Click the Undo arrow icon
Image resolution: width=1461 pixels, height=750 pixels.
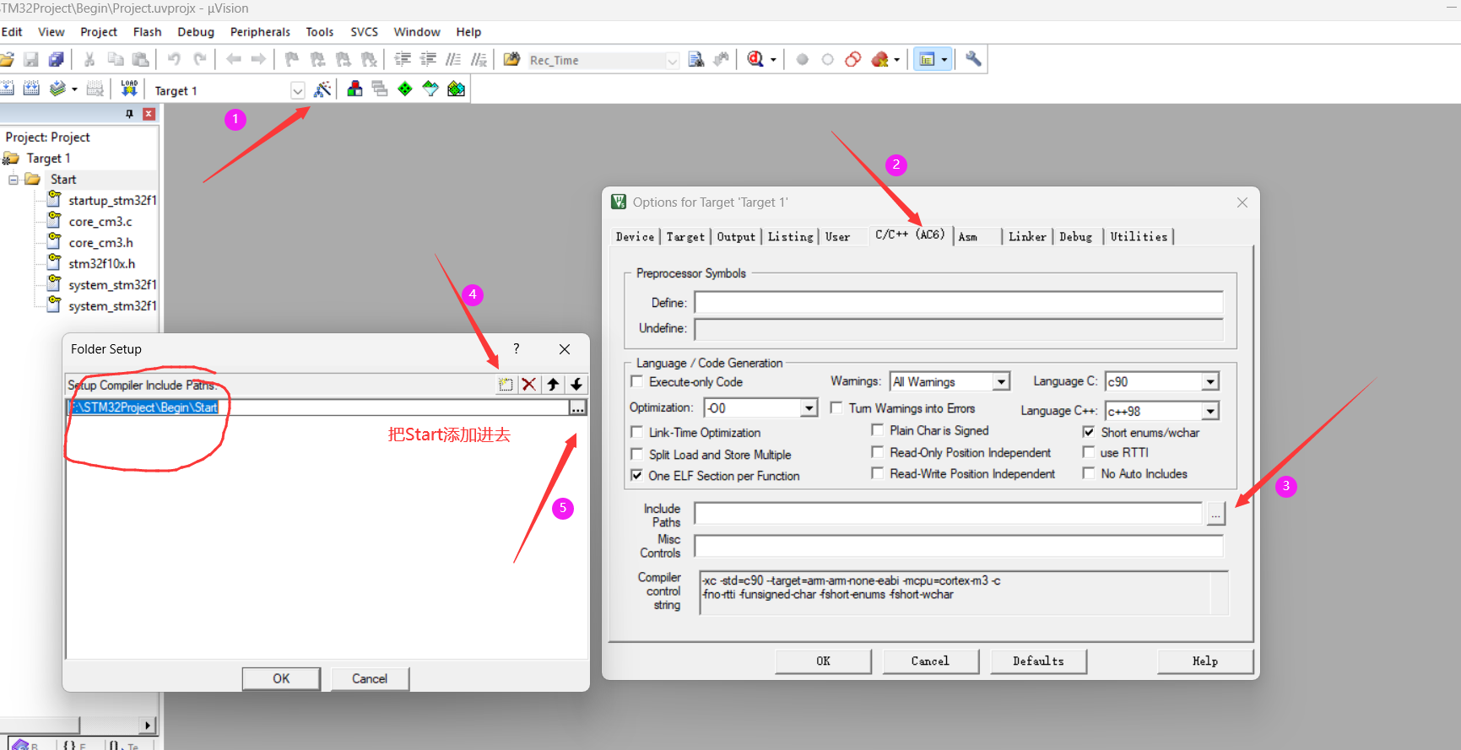(x=174, y=59)
